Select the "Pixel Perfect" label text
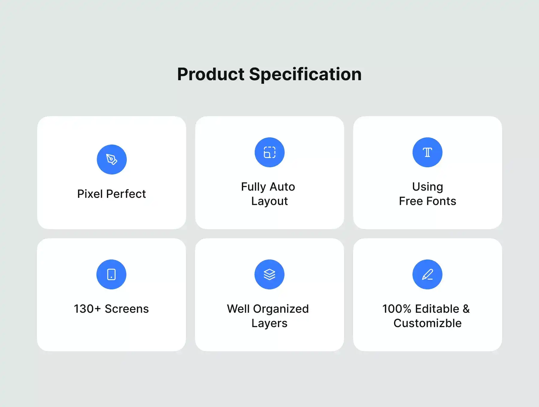Viewport: 539px width, 407px height. coord(111,194)
